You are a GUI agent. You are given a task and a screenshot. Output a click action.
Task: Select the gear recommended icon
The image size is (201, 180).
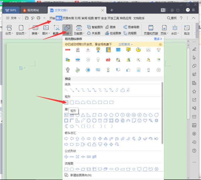point(158,70)
